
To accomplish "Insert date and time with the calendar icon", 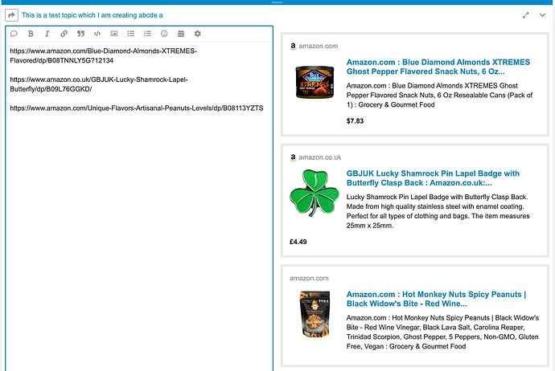I will coord(181,34).
